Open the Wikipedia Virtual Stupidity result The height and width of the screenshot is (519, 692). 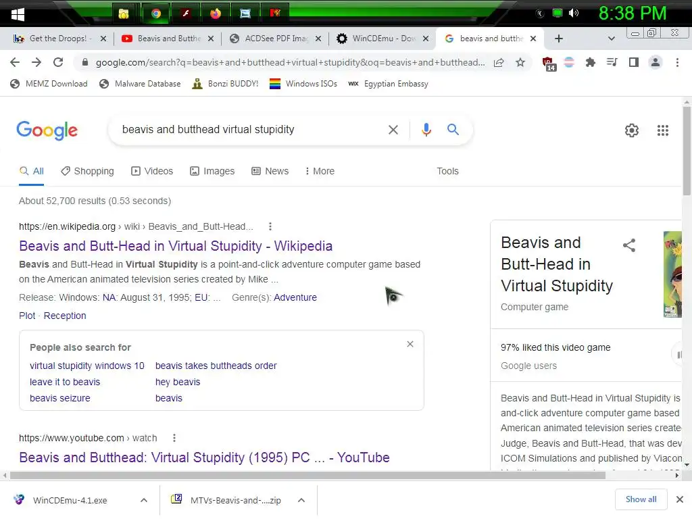click(176, 246)
